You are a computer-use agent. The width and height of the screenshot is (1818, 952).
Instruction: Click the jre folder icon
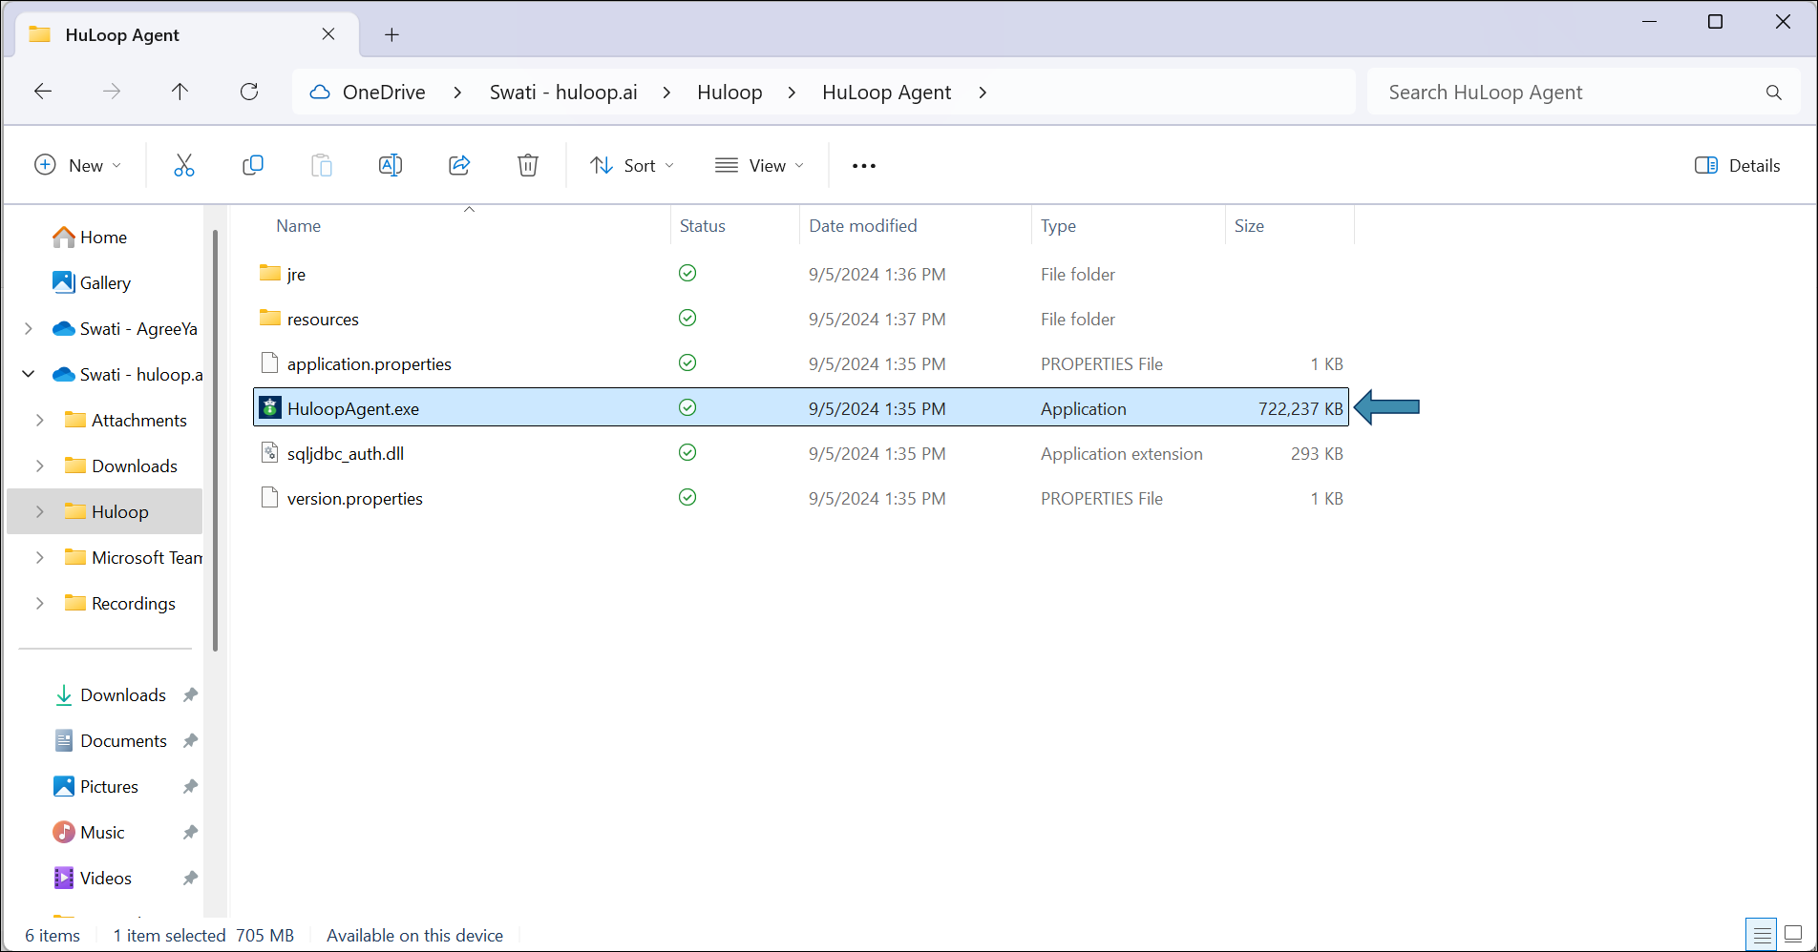[270, 274]
